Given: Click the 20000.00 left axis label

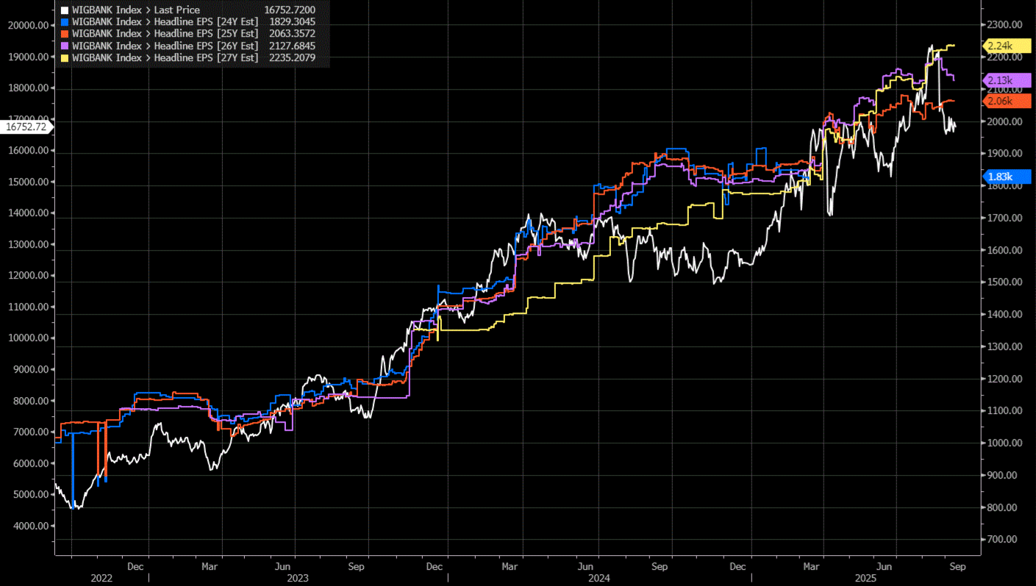Looking at the screenshot, I should 28,25.
